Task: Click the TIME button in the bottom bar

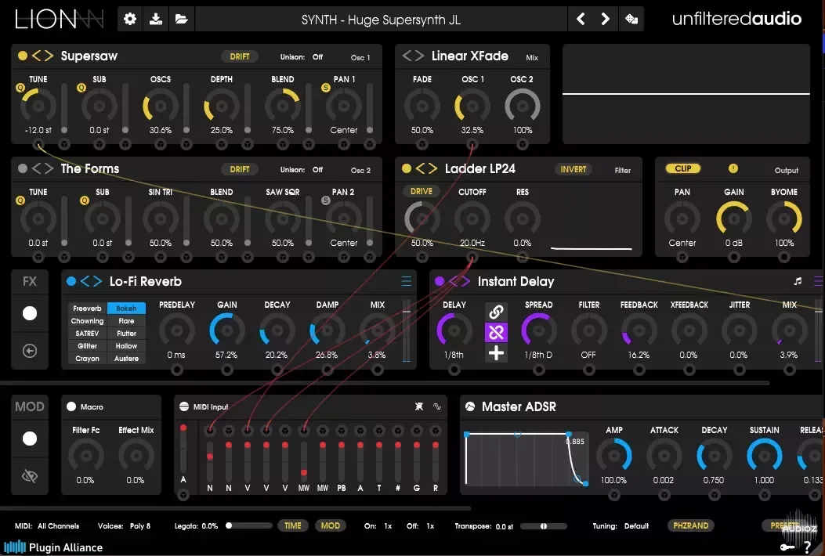Action: pos(293,525)
